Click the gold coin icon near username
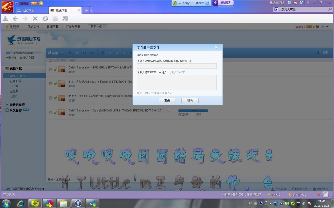334x208 pixels. [x=41, y=3]
